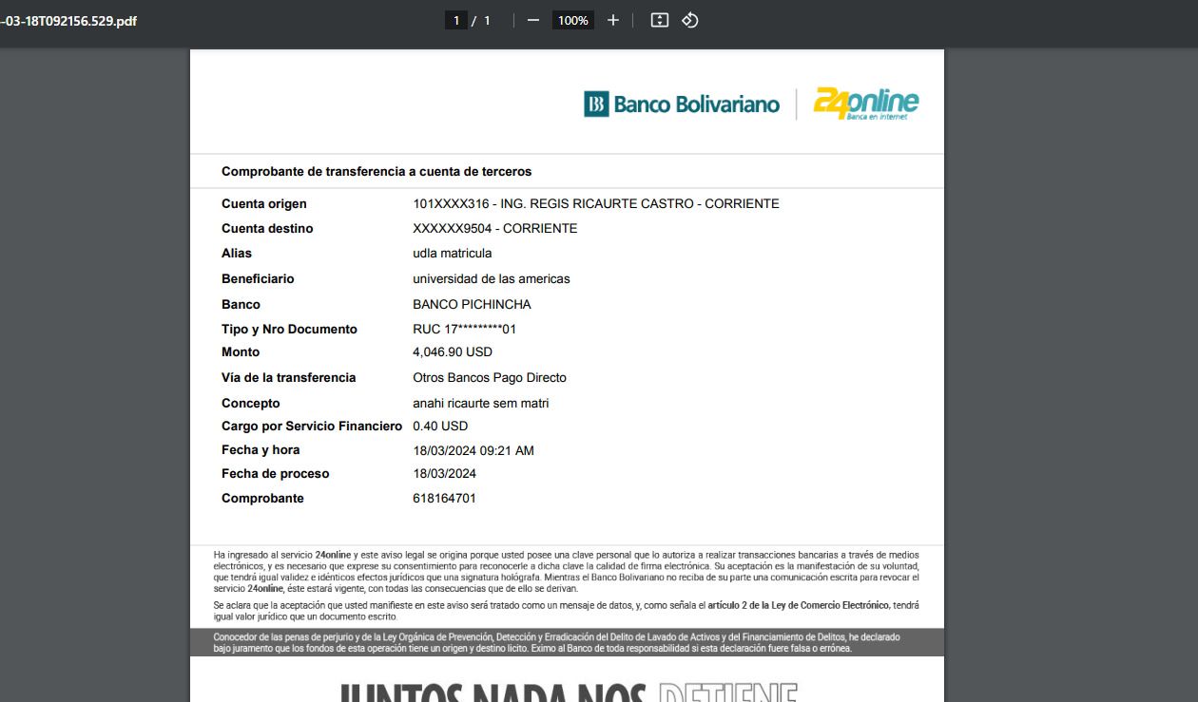Click the comprobante number 618164701
Viewport: 1198px width, 702px height.
tap(444, 499)
